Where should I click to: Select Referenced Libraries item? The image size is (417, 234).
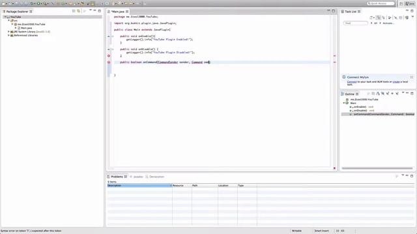click(24, 35)
